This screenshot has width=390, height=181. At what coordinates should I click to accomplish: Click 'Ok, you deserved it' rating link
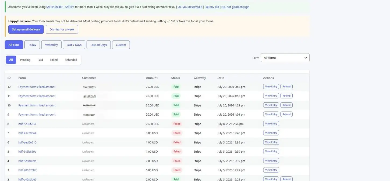pyautogui.click(x=190, y=7)
